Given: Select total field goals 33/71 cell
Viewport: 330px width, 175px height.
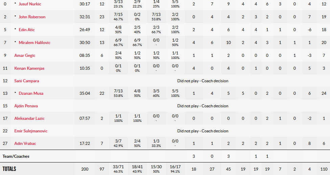Looking at the screenshot, I should pyautogui.click(x=118, y=169).
